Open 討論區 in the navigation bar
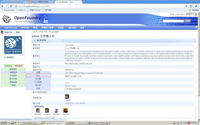The width and height of the screenshot is (200, 125). tap(61, 27)
